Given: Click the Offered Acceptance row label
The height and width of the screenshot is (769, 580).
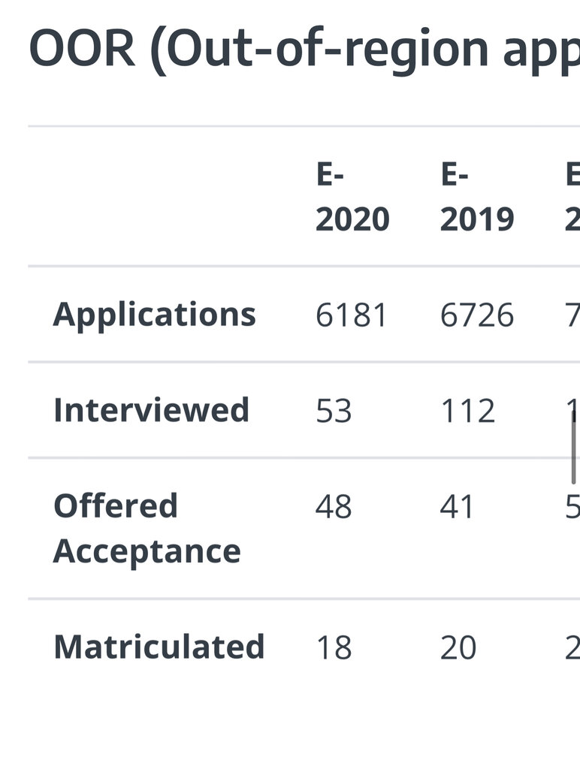Looking at the screenshot, I should (x=147, y=528).
